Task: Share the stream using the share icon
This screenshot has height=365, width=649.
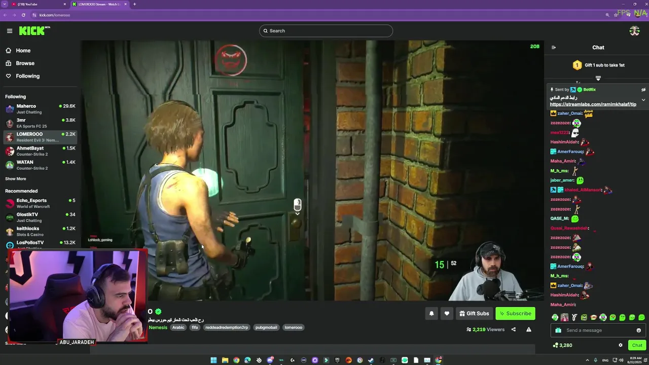Action: pyautogui.click(x=513, y=330)
